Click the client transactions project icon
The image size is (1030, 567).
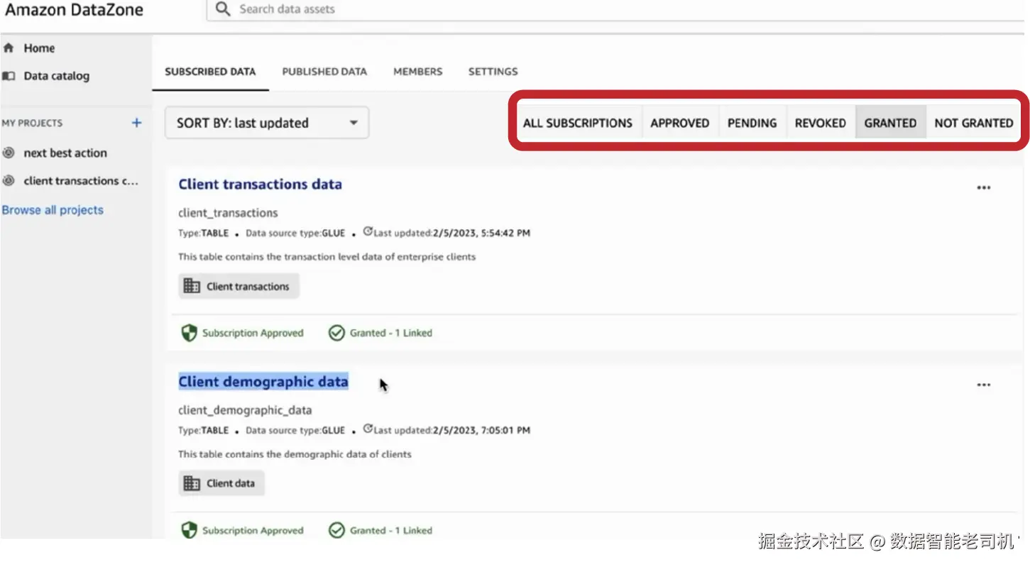pos(9,181)
